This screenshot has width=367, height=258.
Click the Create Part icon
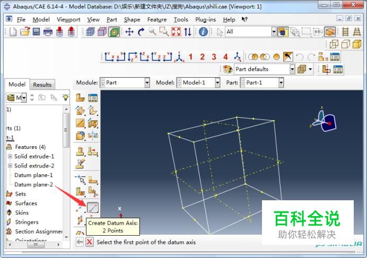pyautogui.click(x=80, y=98)
